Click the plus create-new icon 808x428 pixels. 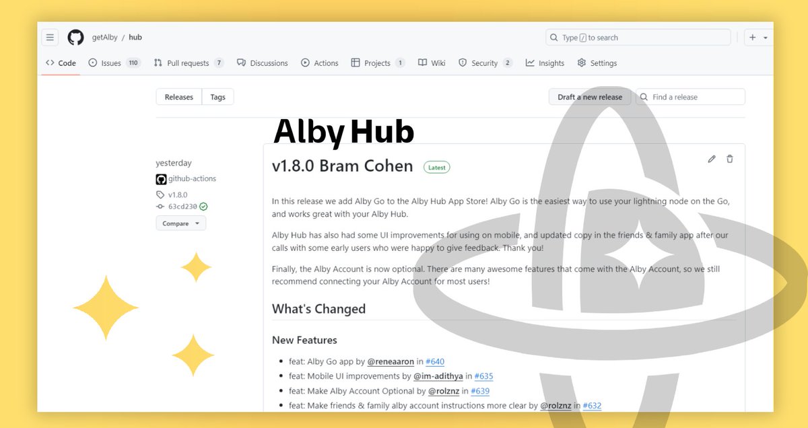coord(753,38)
